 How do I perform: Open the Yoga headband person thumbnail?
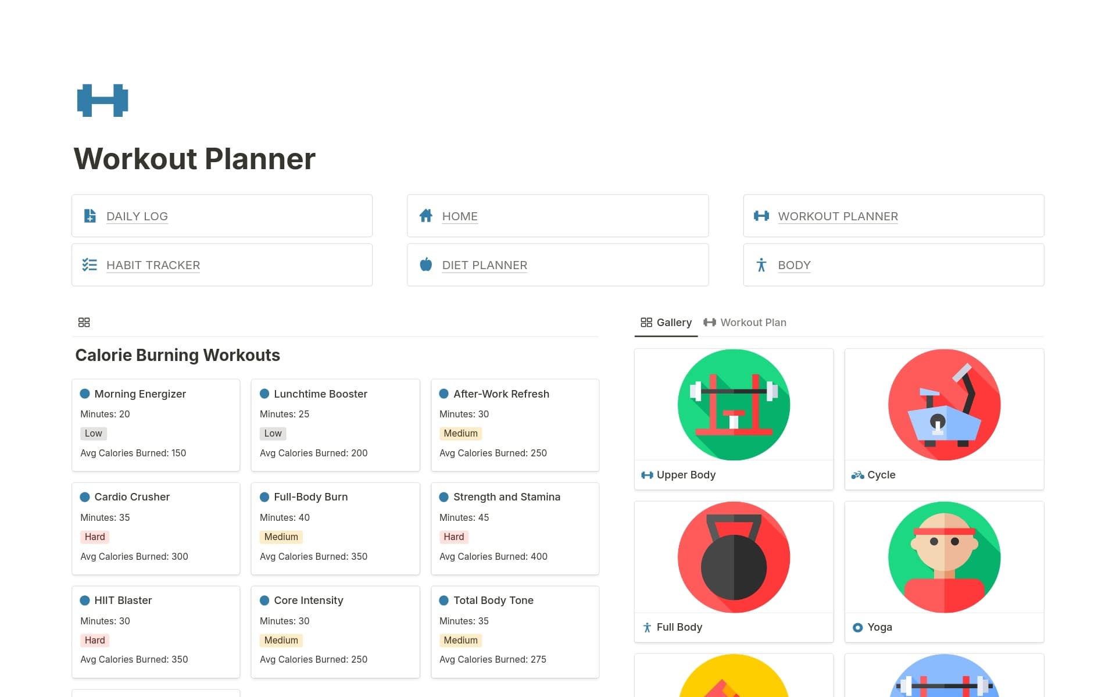(x=944, y=557)
